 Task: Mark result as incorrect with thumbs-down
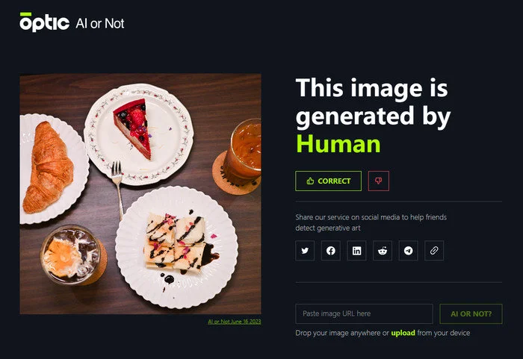[x=379, y=181]
